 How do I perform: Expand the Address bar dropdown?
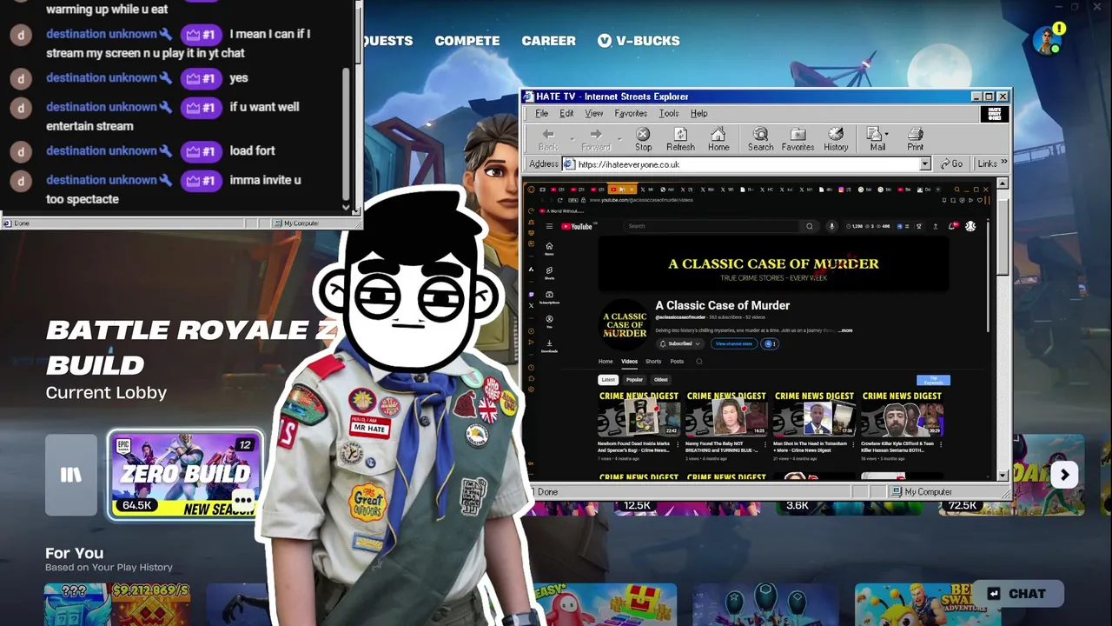click(924, 163)
